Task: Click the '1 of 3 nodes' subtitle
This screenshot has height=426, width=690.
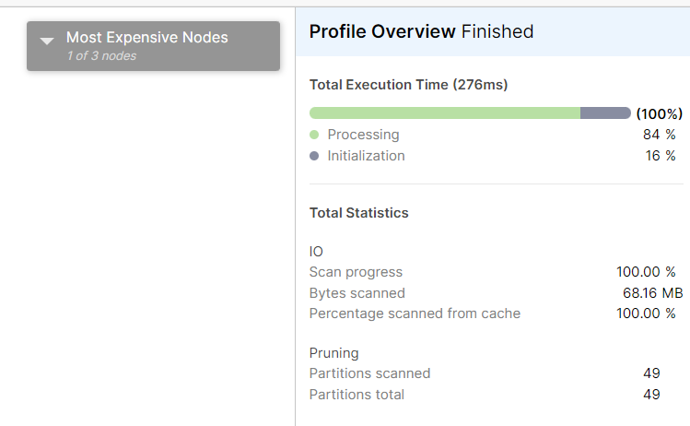Action: 101,56
